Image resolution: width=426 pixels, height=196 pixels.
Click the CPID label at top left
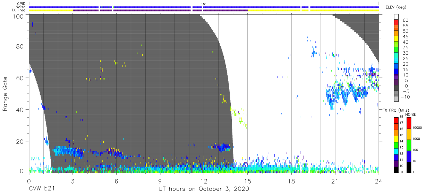[x=20, y=3]
